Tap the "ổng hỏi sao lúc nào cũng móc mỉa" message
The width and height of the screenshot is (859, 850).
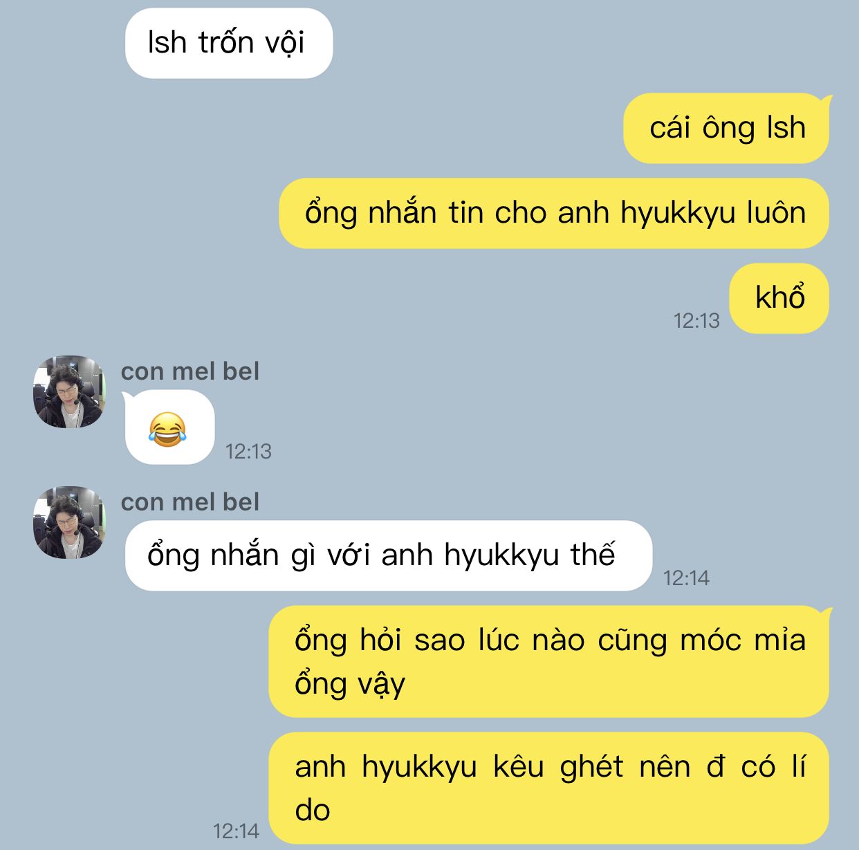click(549, 661)
